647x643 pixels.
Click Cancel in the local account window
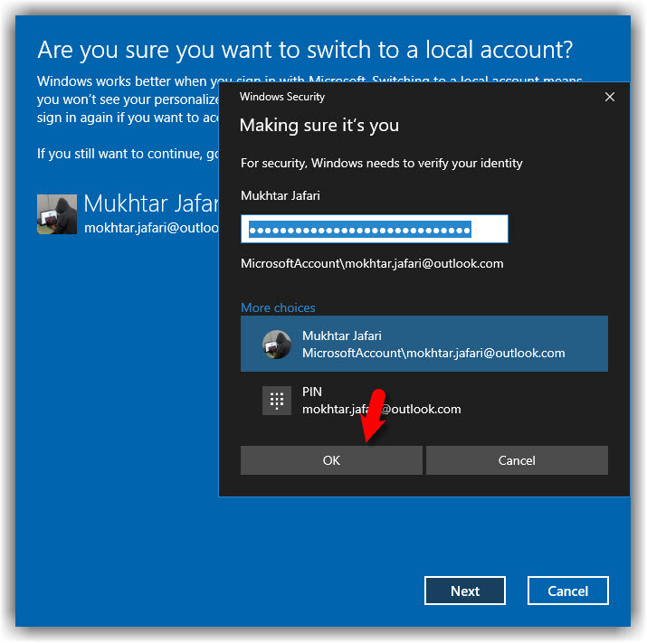pyautogui.click(x=567, y=591)
